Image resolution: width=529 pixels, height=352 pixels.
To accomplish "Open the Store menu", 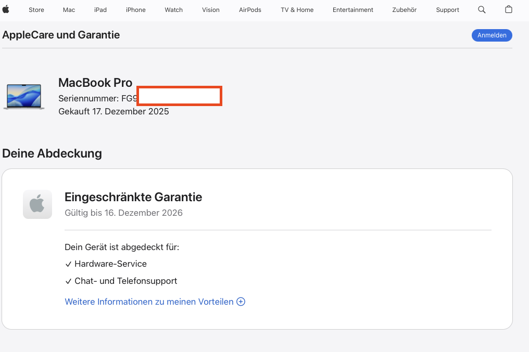I will click(36, 10).
